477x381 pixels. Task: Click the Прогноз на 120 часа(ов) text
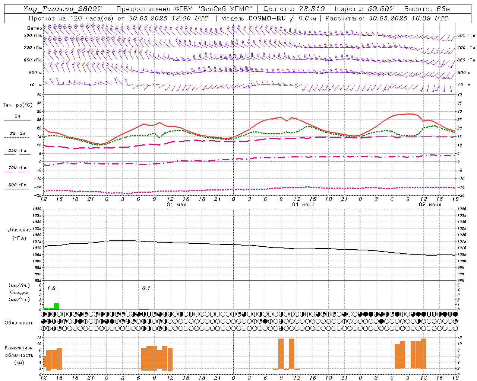click(71, 18)
